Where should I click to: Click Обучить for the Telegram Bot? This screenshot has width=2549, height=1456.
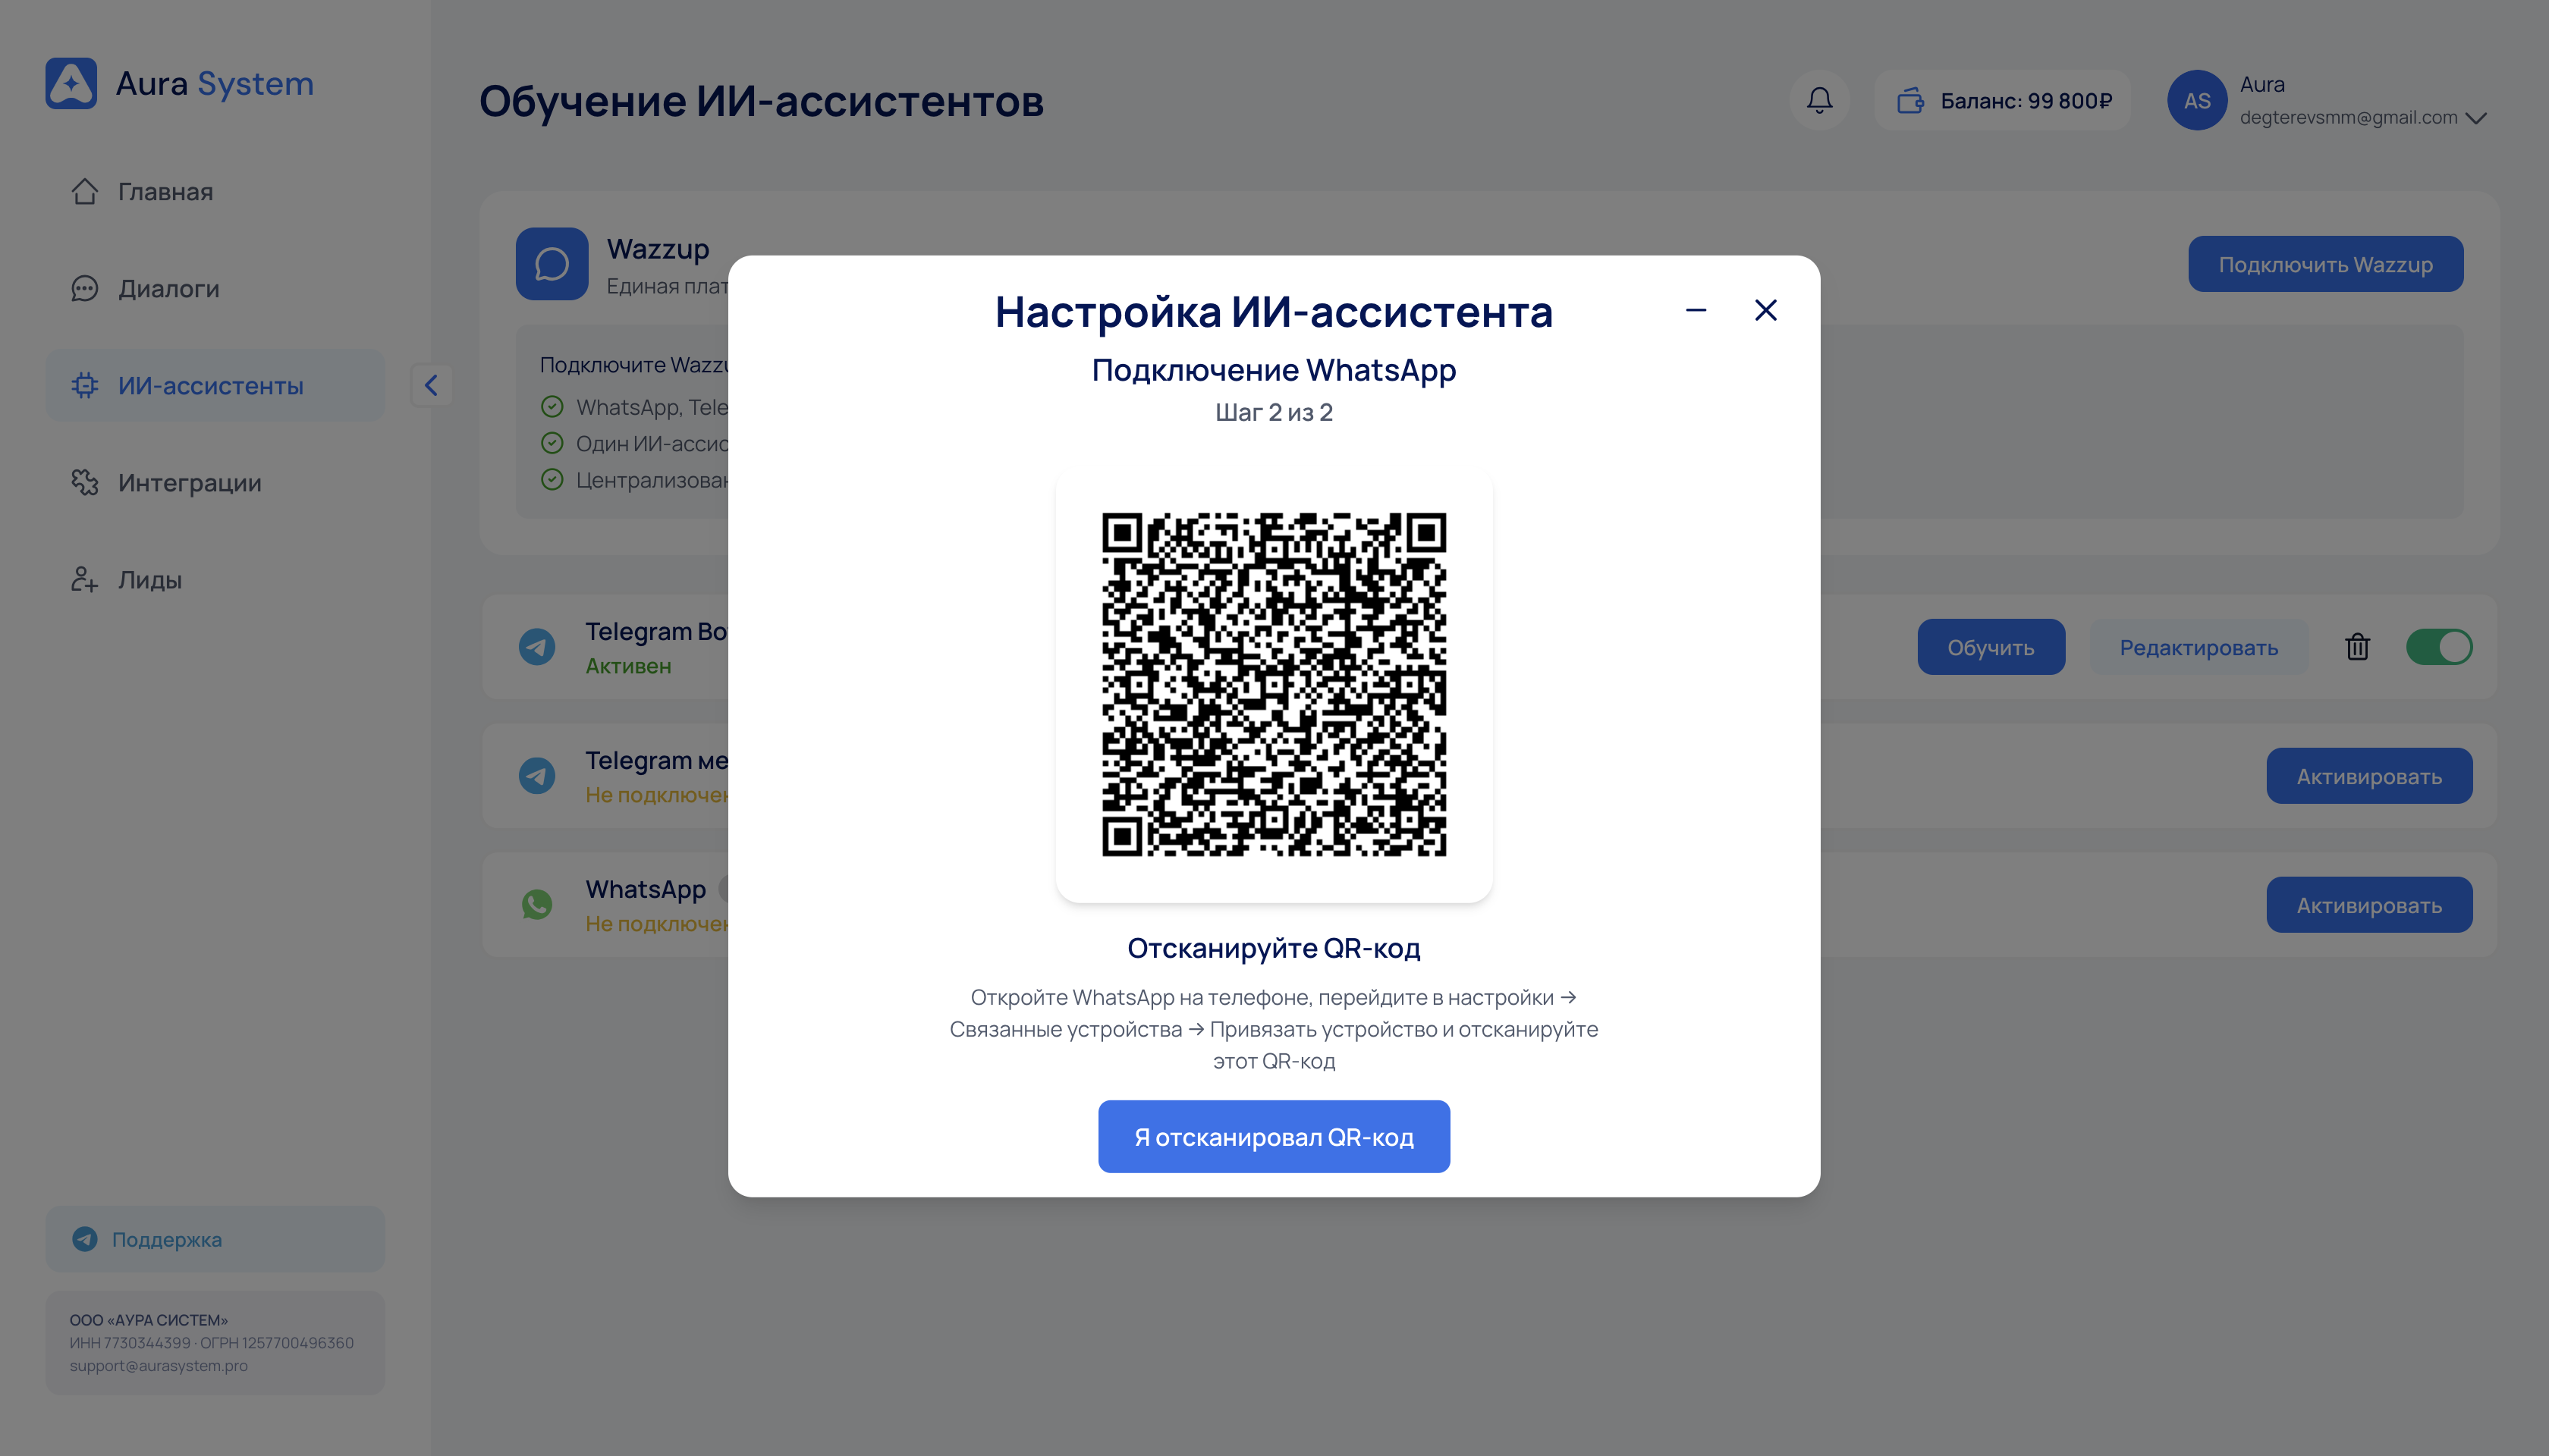point(1990,647)
